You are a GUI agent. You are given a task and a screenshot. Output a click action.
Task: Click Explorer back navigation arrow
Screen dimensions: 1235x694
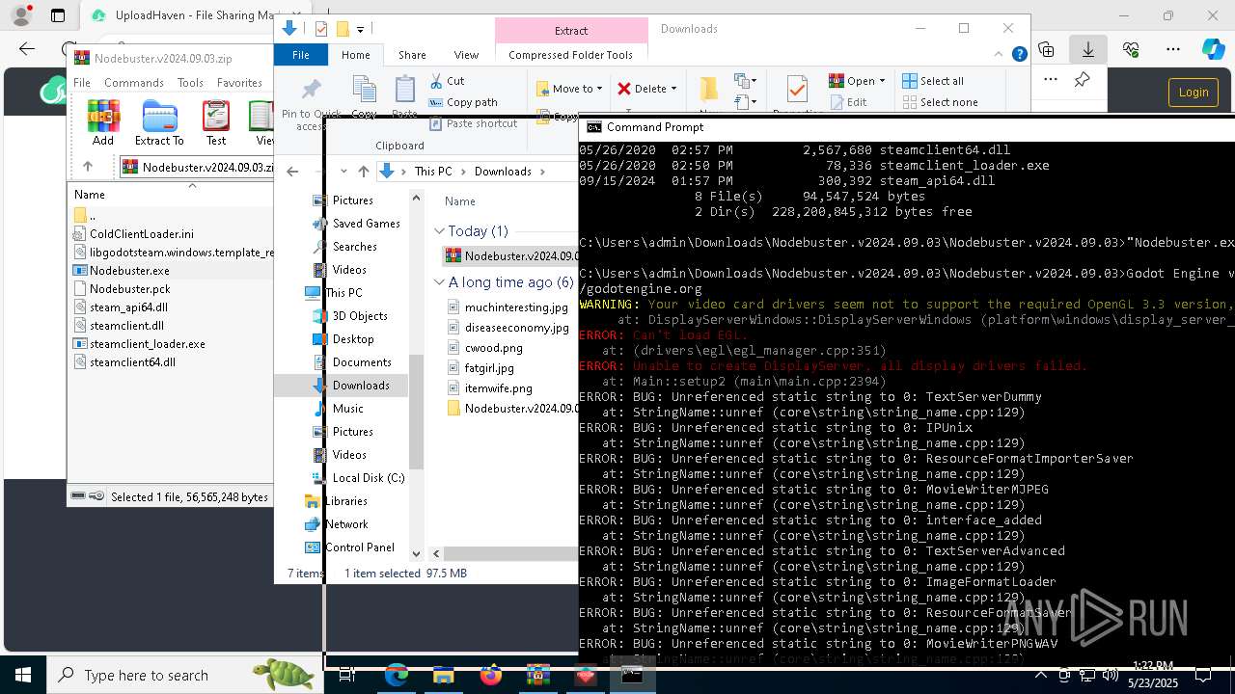coord(292,172)
